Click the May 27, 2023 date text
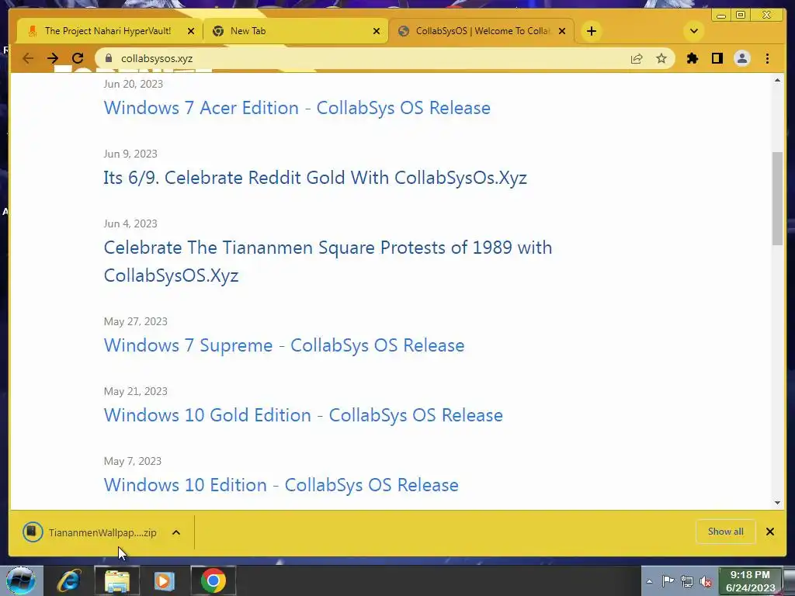 tap(135, 321)
